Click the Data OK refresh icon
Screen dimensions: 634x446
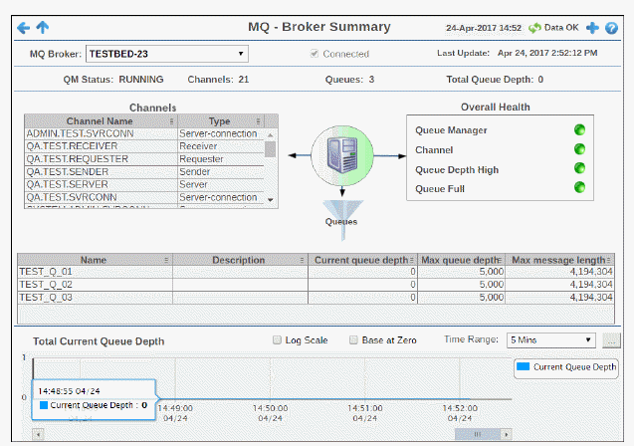pos(533,28)
